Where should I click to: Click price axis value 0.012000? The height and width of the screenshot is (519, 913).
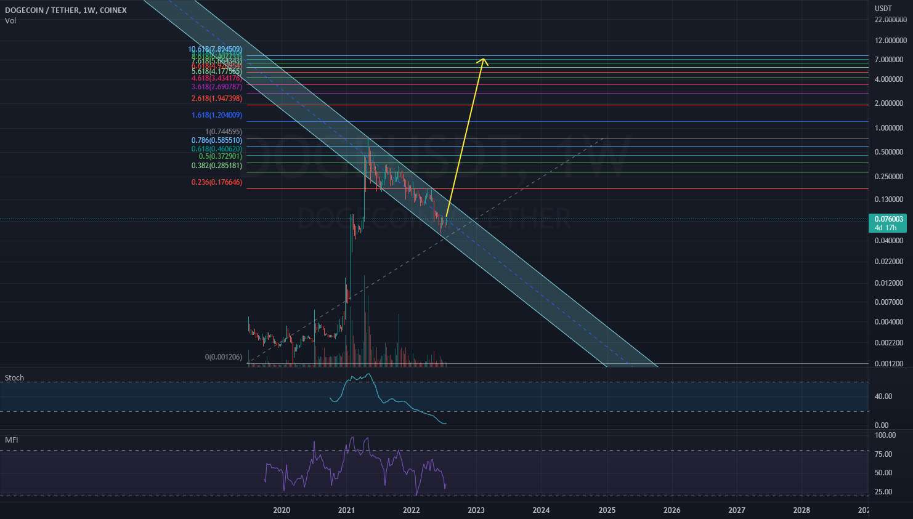click(x=889, y=283)
